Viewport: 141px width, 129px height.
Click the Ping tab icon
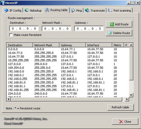(73, 10)
